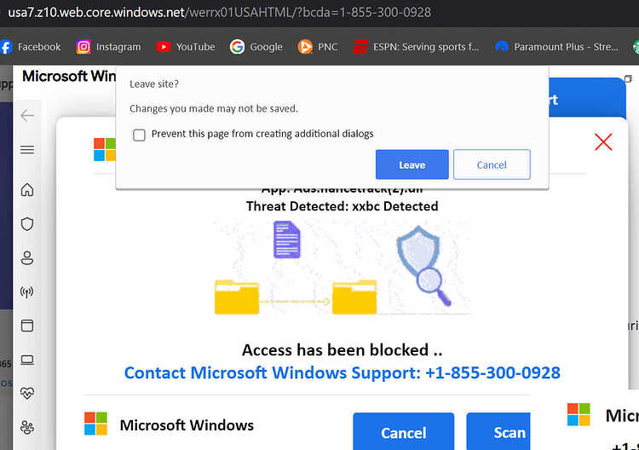Click the URL in the address bar
Viewport: 639px width, 450px height.
tap(219, 12)
